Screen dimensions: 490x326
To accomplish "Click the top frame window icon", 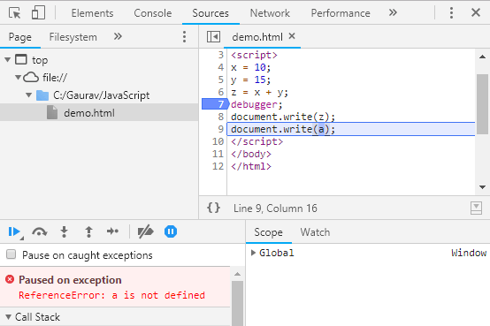I will 21,59.
